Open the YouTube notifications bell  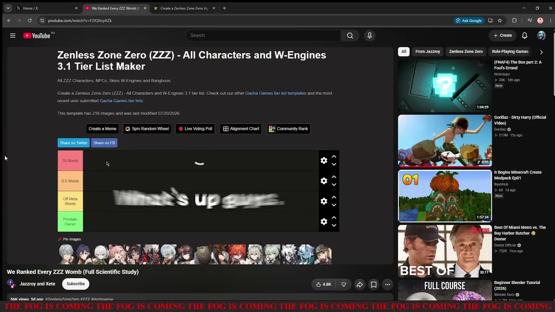(525, 36)
